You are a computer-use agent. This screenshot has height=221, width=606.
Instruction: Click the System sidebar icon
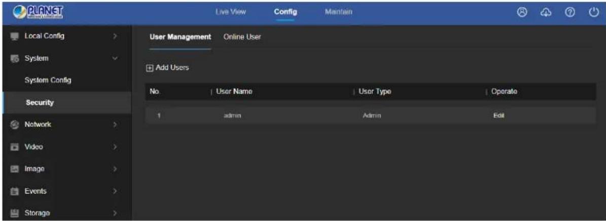[x=15, y=59]
